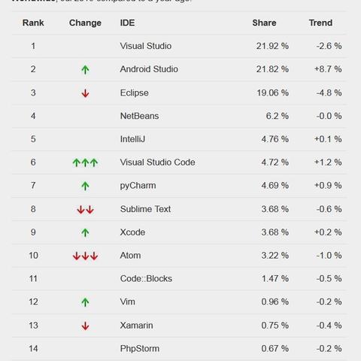Select the NetBeans entry in the IDE column
Image resolution: width=361 pixels, height=361 pixels.
tap(139, 116)
